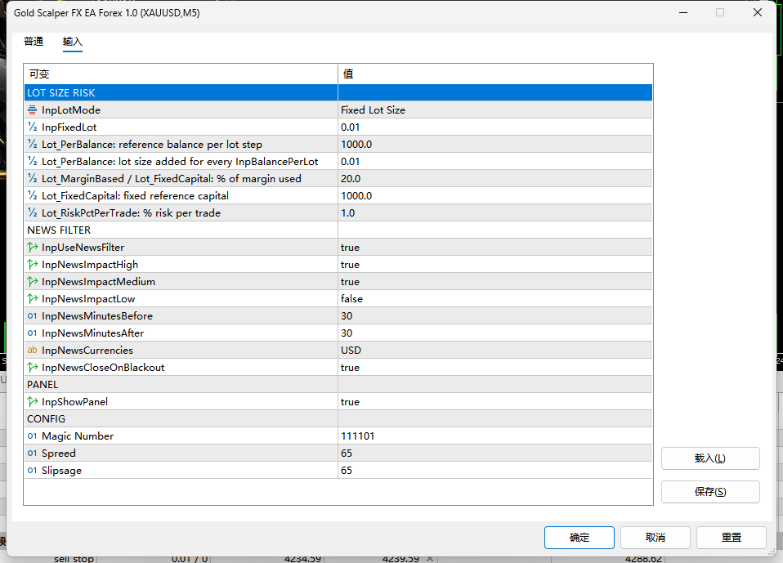The image size is (783, 563).
Task: Open the InpLotMode Fixed Lot Size dropdown
Action: click(x=494, y=109)
